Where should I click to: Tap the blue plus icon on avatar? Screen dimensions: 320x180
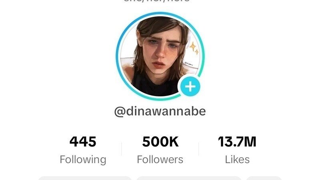190,86
